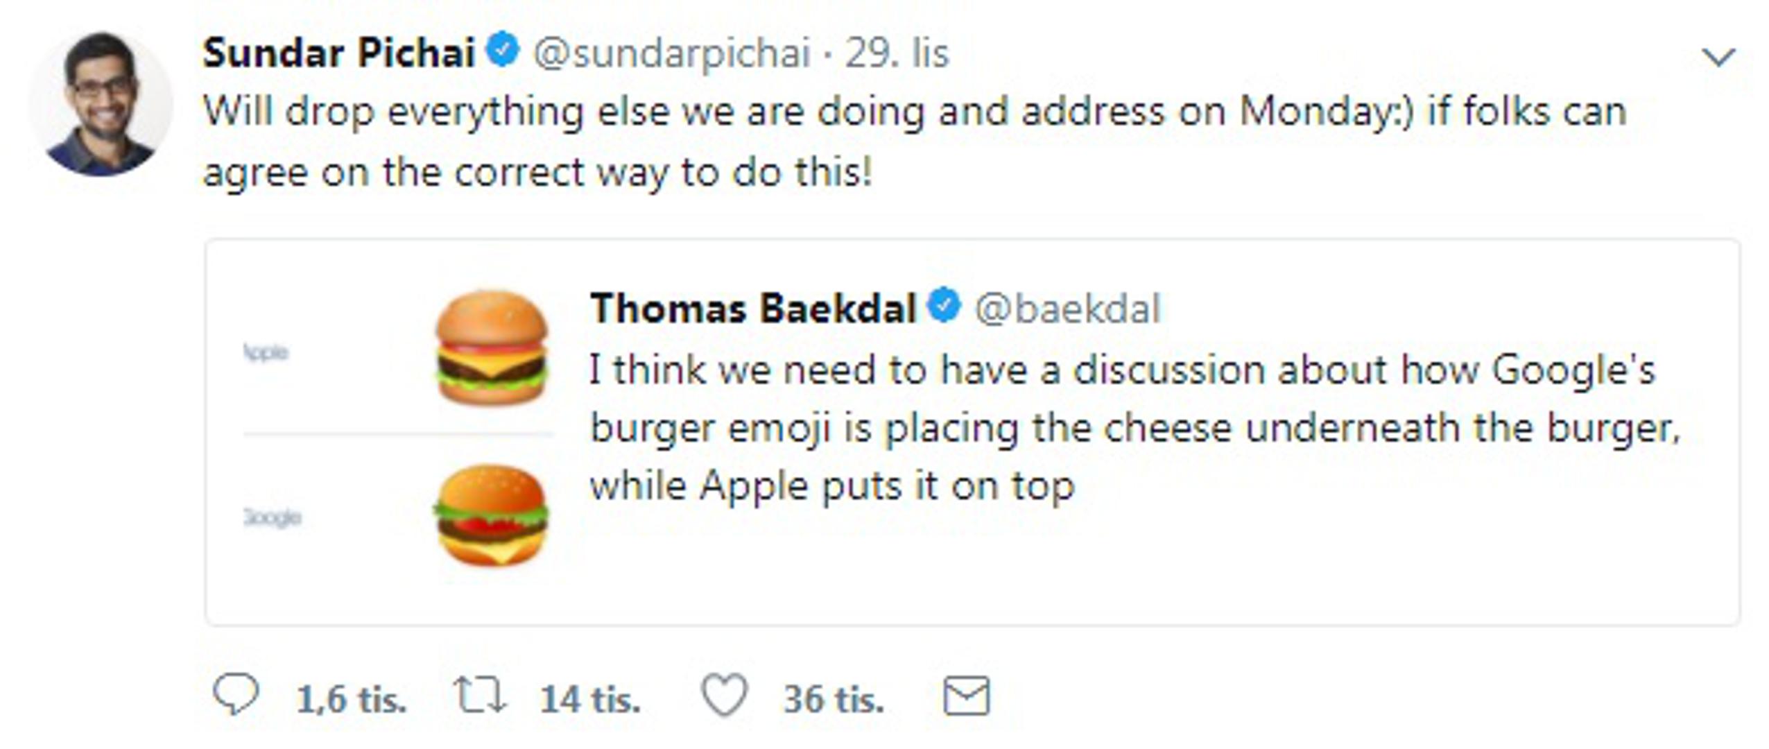Click the Apple burger emoji image
This screenshot has height=749, width=1769.
(x=491, y=347)
